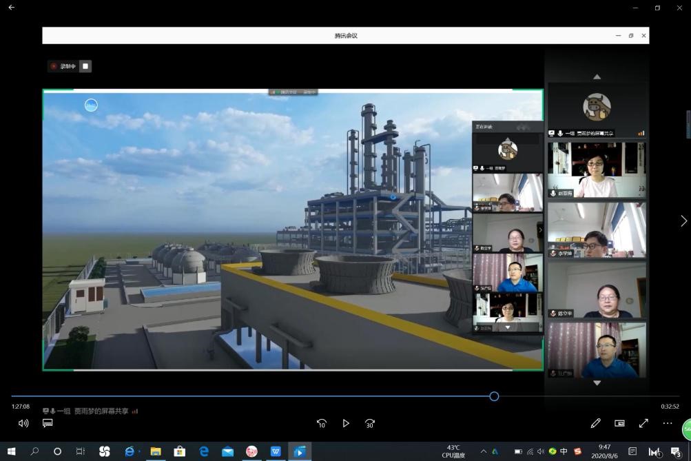Viewport: 691px width, 461px height.
Task: Expand hidden system tray icons
Action: pos(483,451)
